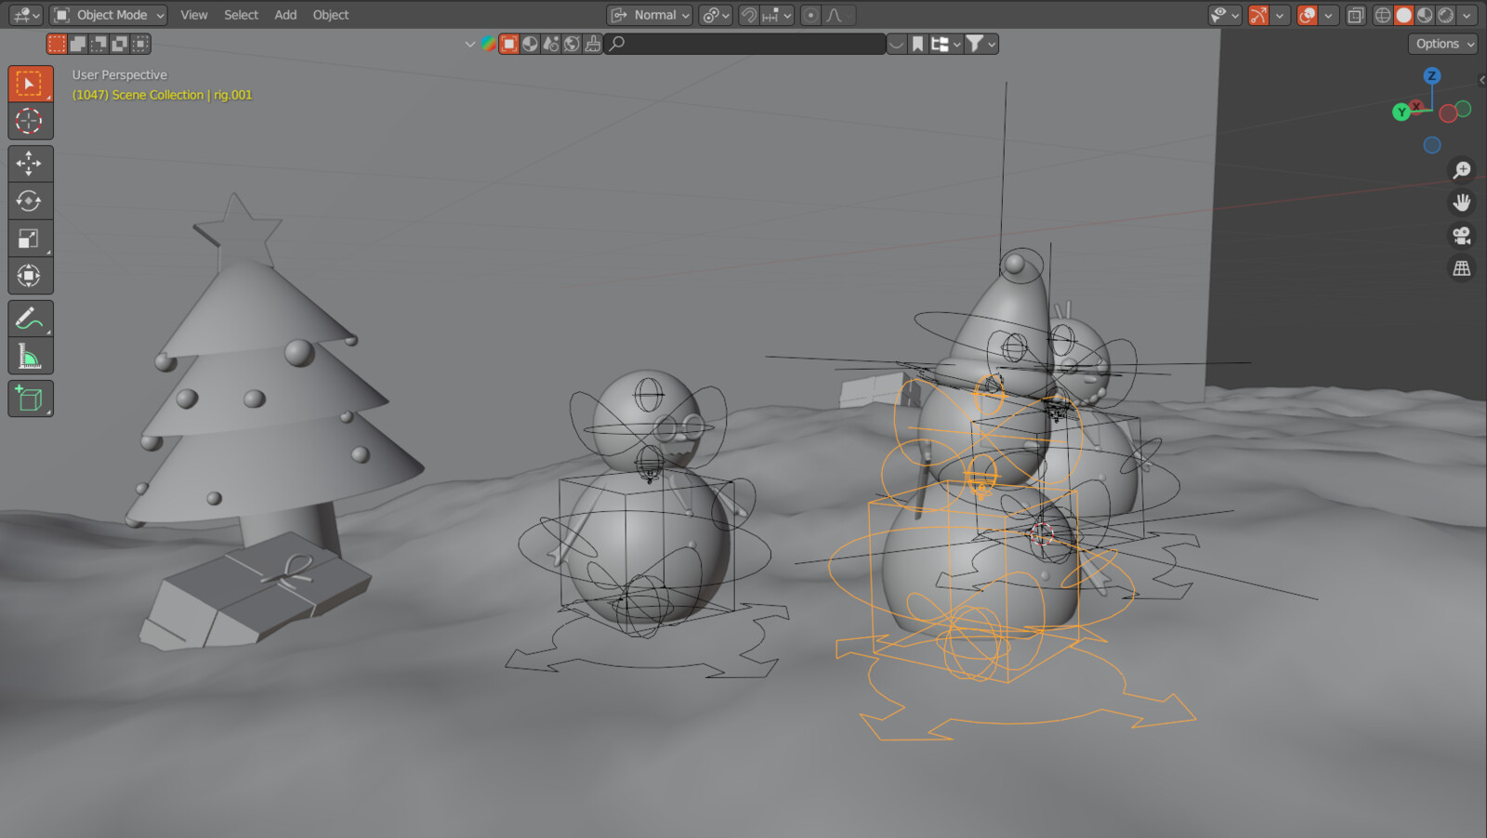Click the multicolor display mode icon
Viewport: 1487px width, 838px height.
click(488, 44)
